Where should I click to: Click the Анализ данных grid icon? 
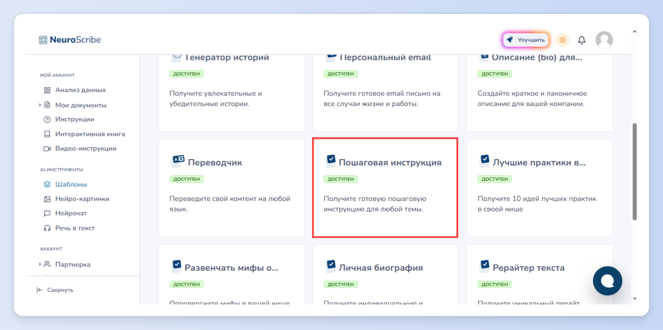(47, 90)
